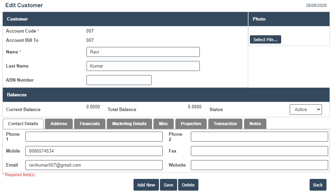The height and width of the screenshot is (193, 334).
Task: Delete this customer
Action: 188,185
